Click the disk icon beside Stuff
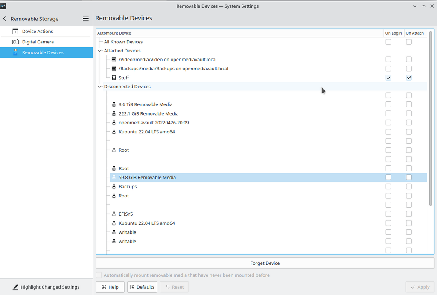437x295 pixels. (114, 78)
